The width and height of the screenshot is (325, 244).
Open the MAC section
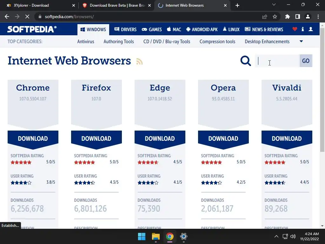[174, 30]
